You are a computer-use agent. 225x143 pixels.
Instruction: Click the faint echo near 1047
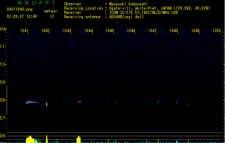point(158,102)
